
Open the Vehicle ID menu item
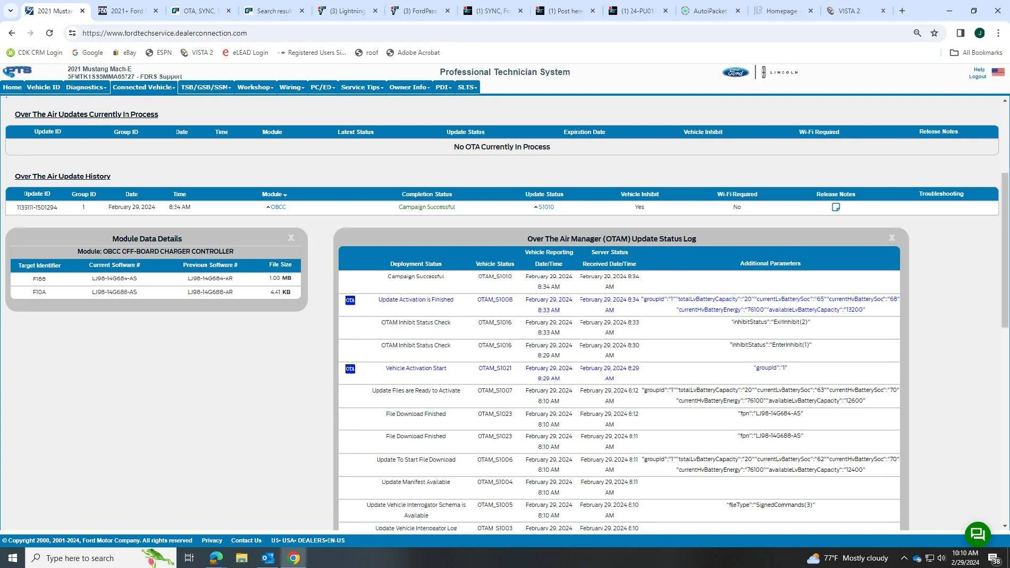(x=44, y=87)
